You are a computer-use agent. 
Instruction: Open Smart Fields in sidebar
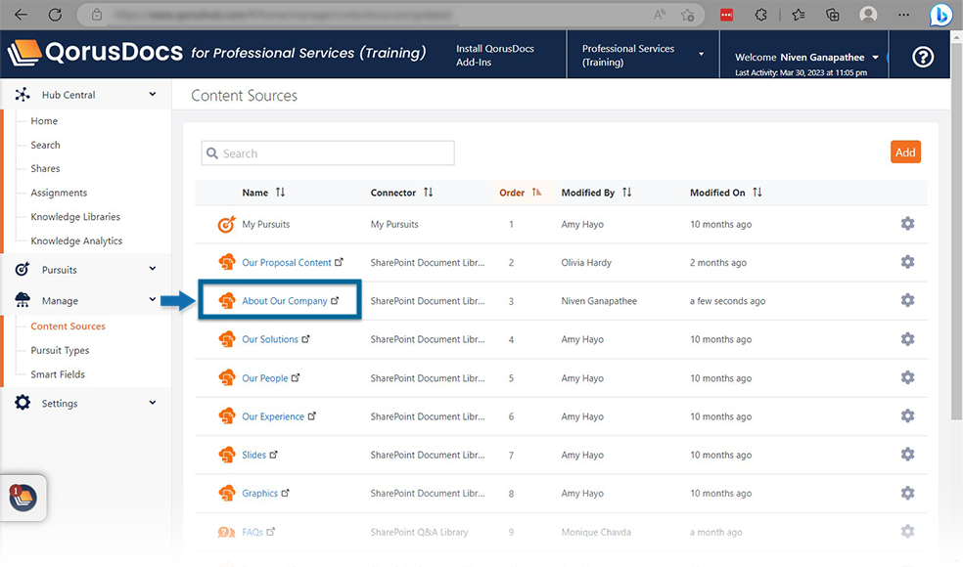(58, 374)
